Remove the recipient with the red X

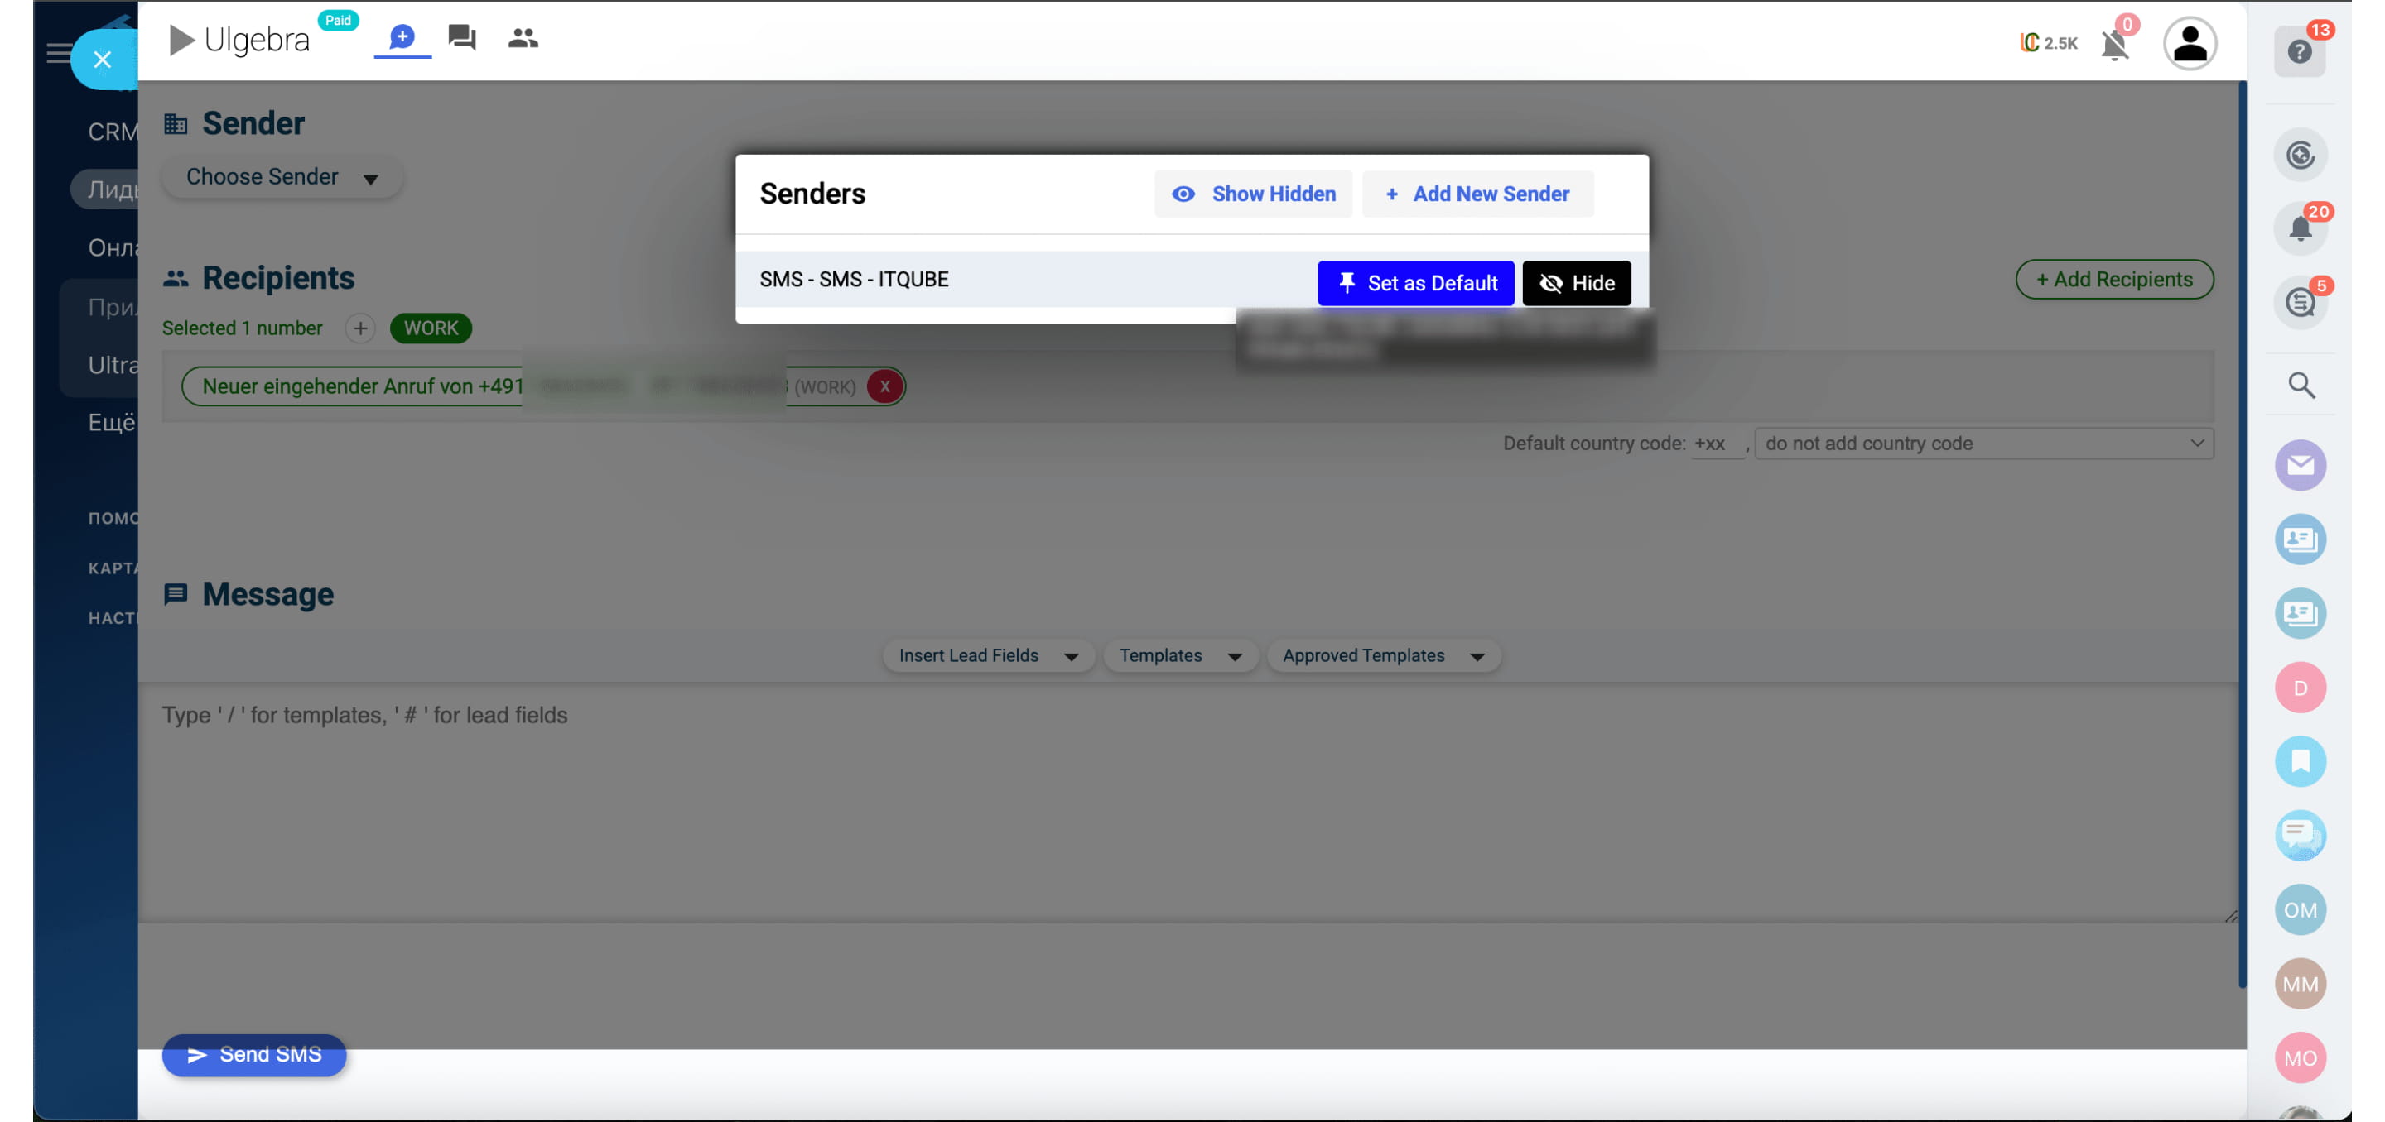pos(884,386)
